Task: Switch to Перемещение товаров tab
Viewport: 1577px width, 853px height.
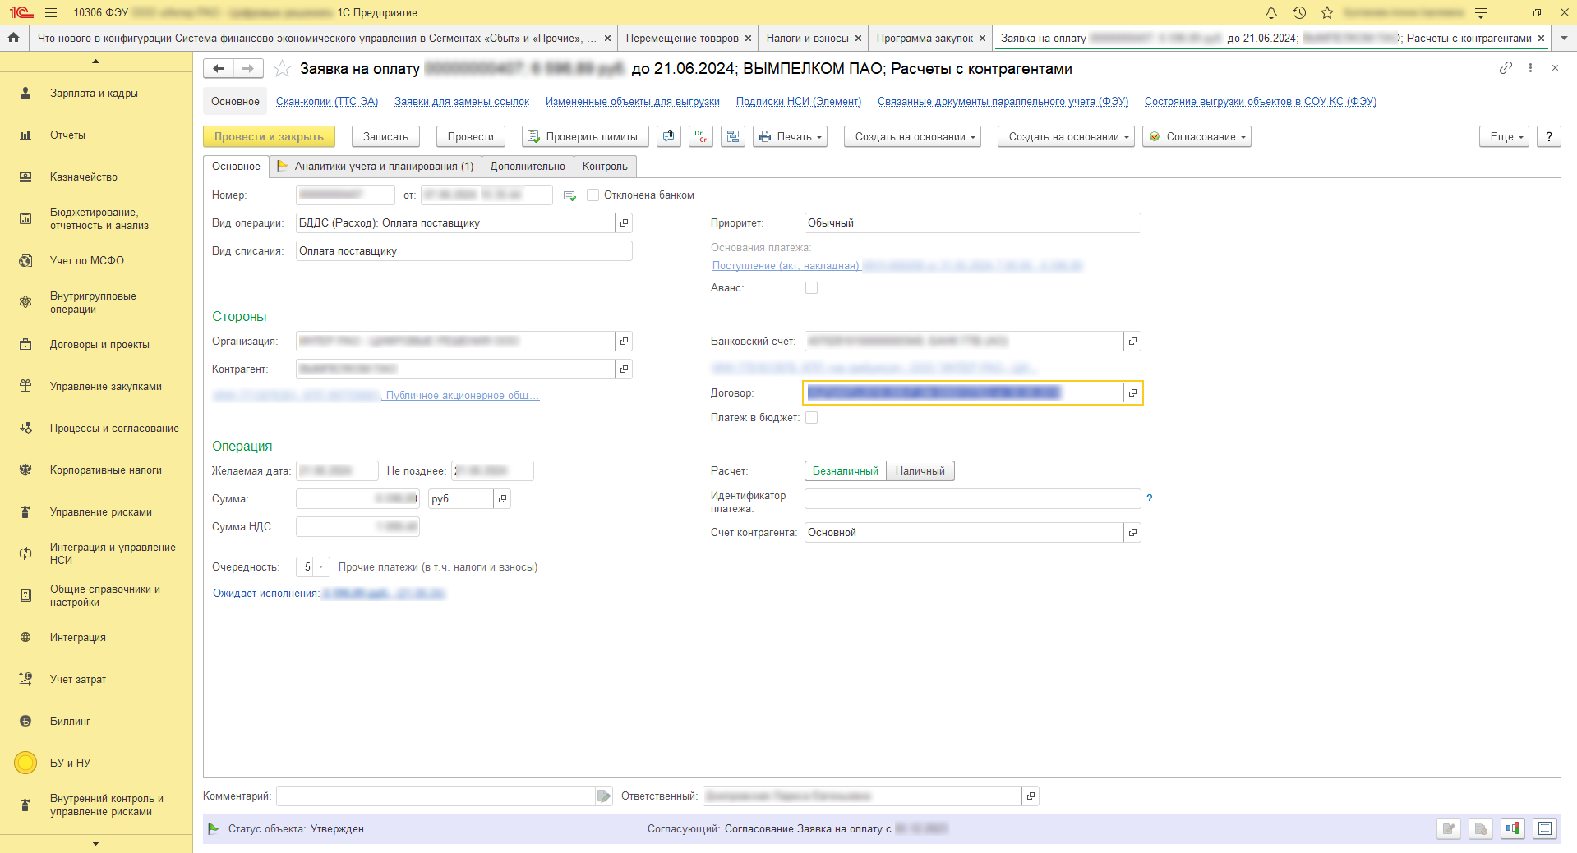Action: pos(682,39)
